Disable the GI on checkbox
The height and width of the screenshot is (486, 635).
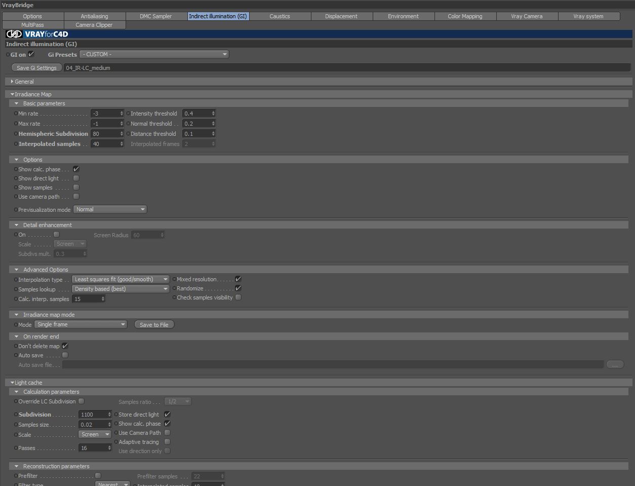tap(31, 54)
